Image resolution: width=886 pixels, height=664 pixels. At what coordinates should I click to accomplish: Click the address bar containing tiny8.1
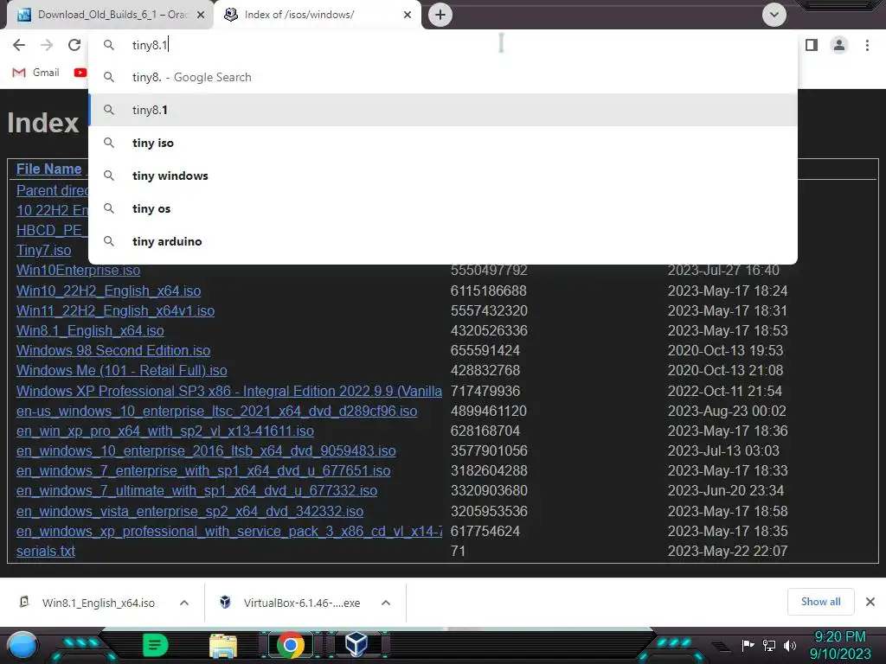point(443,45)
